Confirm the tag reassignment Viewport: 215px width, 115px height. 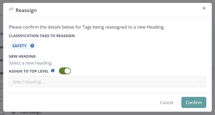pos(194,103)
